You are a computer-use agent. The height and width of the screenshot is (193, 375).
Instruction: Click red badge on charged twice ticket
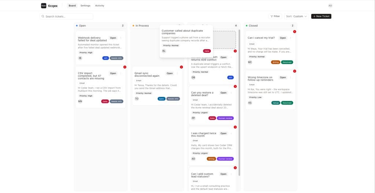235,127
